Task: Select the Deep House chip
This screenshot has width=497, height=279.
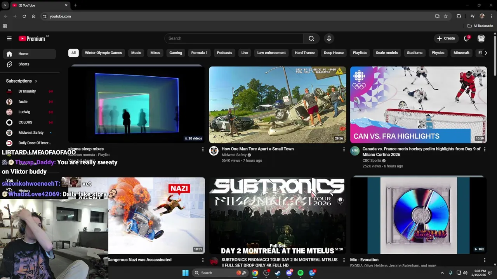Action: [x=334, y=53]
